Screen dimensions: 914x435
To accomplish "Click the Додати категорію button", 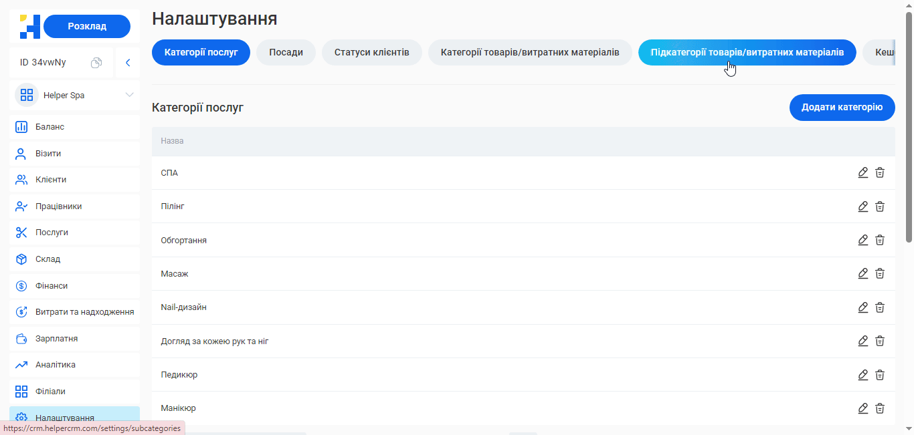I will 842,108.
